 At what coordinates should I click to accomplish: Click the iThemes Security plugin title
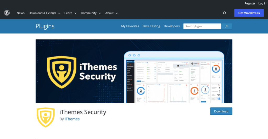coord(83,112)
